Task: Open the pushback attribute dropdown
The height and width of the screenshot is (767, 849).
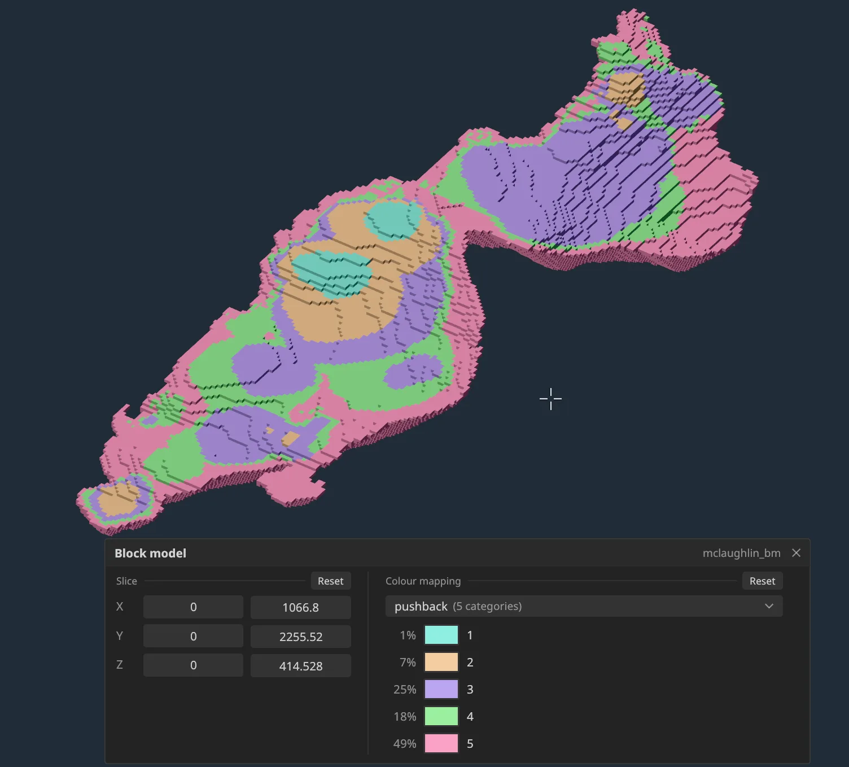Action: tap(584, 606)
